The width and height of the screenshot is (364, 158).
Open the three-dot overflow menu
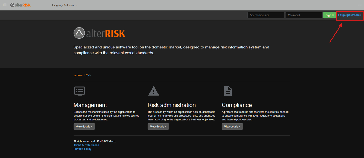click(x=360, y=5)
